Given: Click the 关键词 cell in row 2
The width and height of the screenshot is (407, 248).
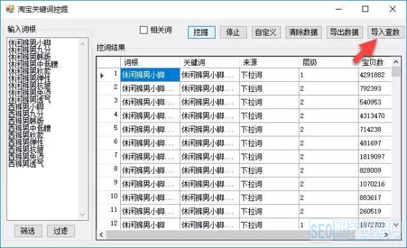Looking at the screenshot, I should pos(209,89).
